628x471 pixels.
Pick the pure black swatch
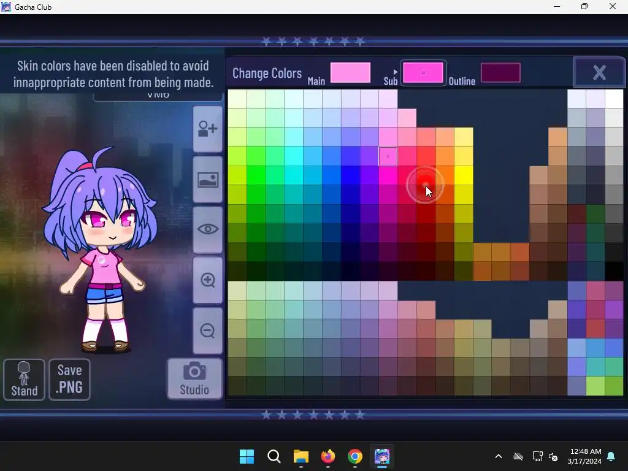[614, 270]
